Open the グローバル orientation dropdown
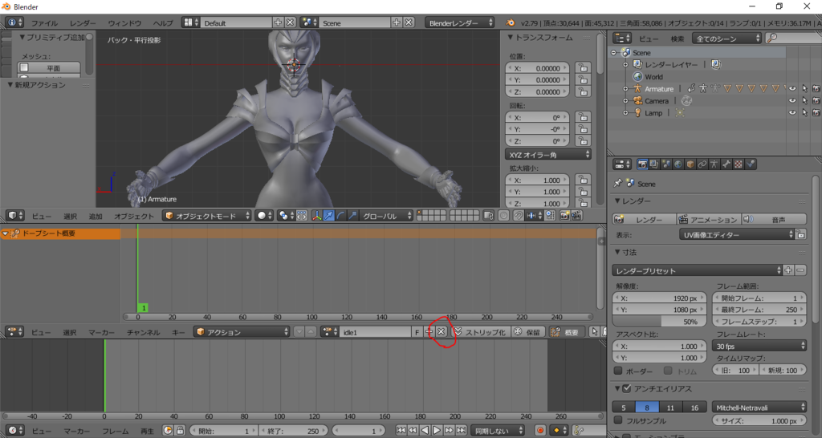Image resolution: width=822 pixels, height=438 pixels. 387,216
